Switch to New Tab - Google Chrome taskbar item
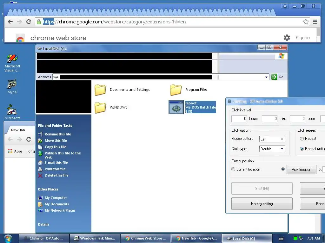The image size is (325, 243). tap(196, 238)
